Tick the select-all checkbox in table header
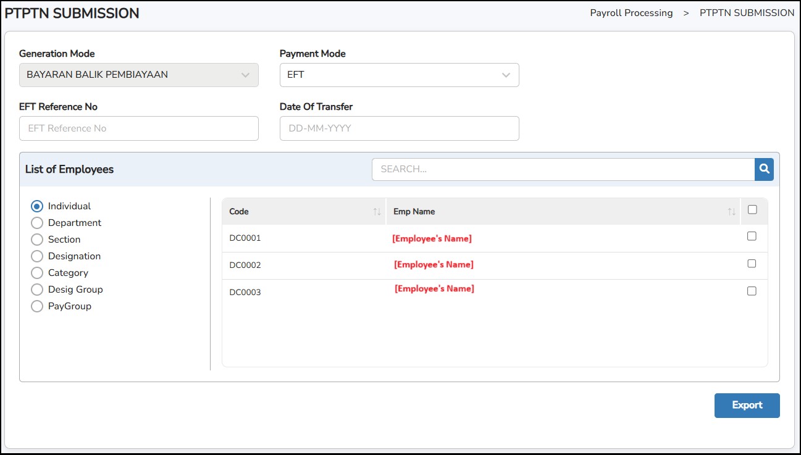 click(752, 210)
